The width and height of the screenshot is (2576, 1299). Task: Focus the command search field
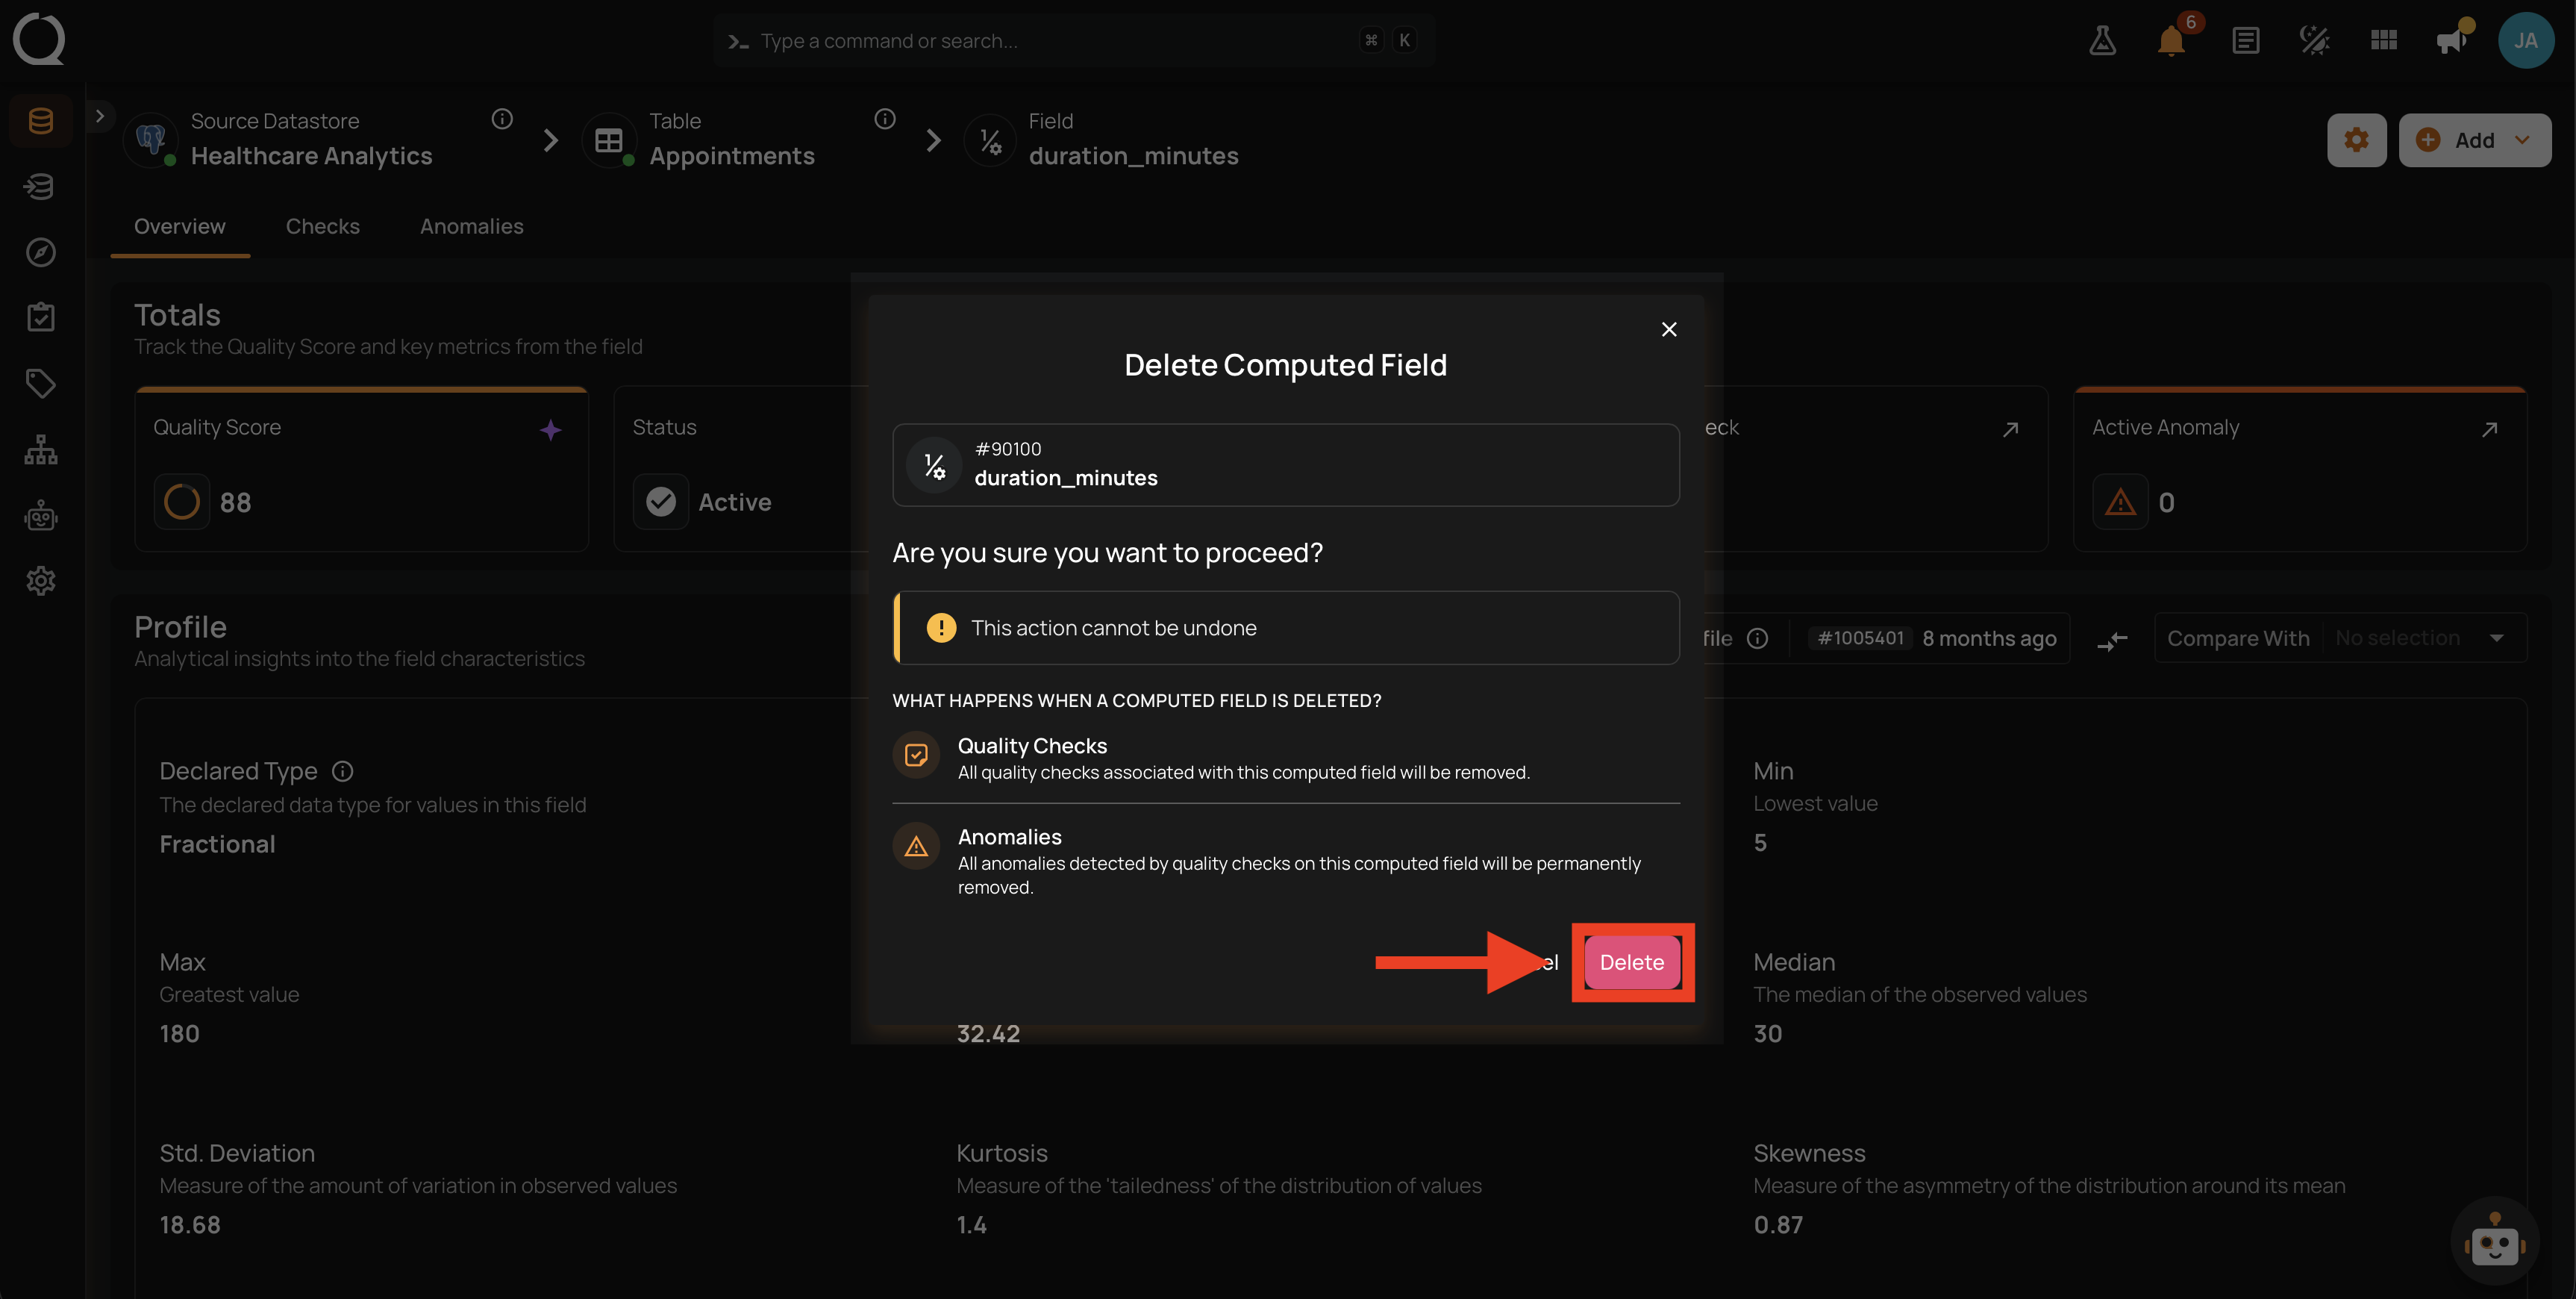pos(1074,40)
